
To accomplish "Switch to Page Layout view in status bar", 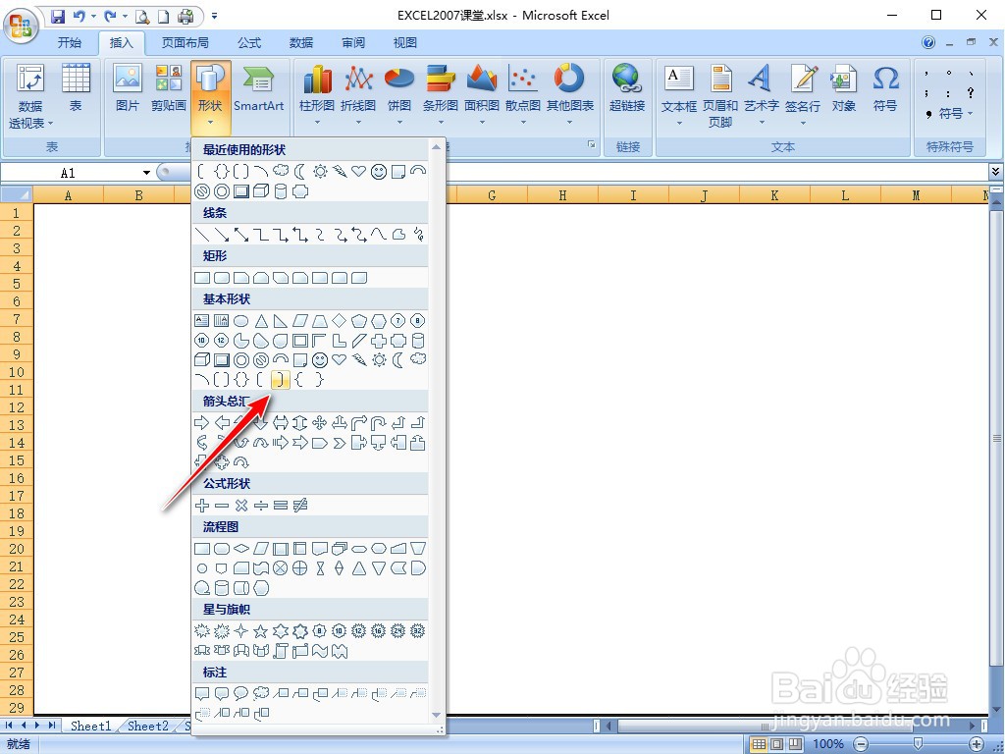I will point(777,744).
